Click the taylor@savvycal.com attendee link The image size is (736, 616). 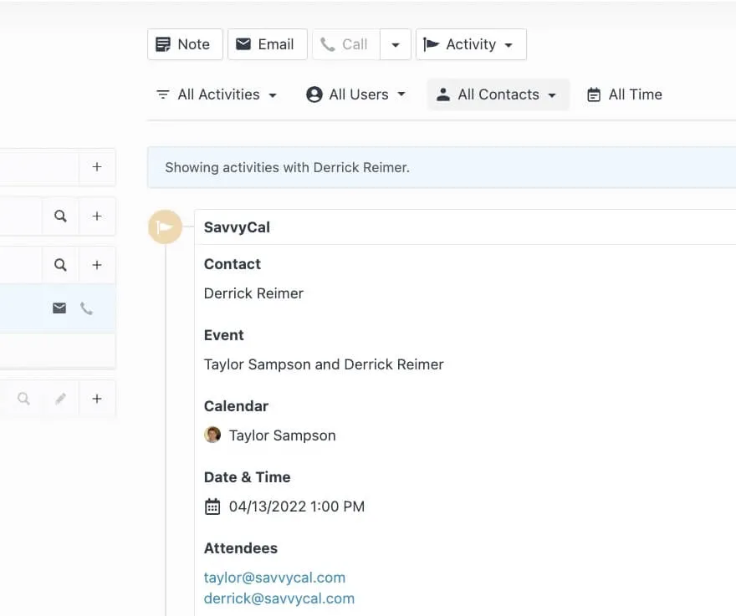(x=274, y=577)
